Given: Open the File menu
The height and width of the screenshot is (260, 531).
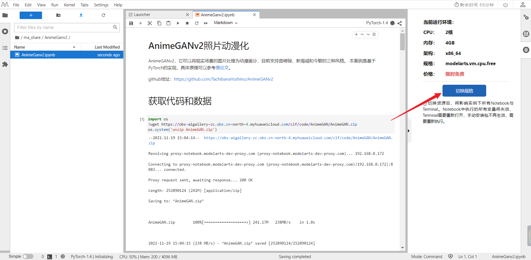Looking at the screenshot, I should [x=16, y=5].
